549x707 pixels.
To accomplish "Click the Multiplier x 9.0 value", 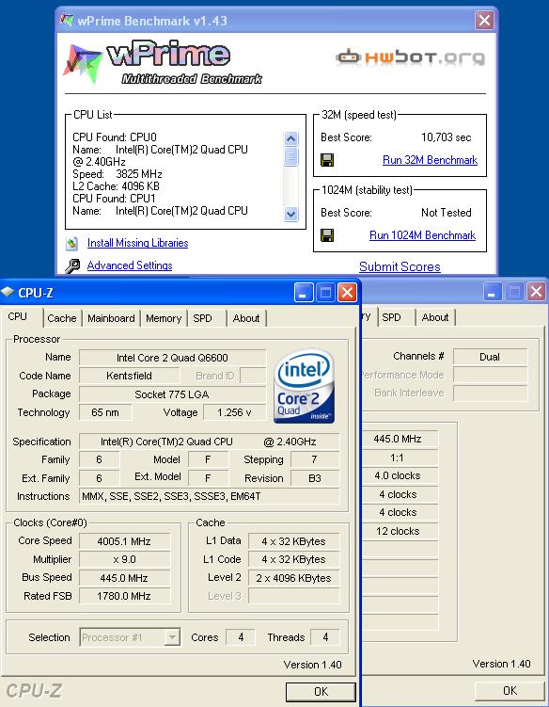I will (x=124, y=559).
